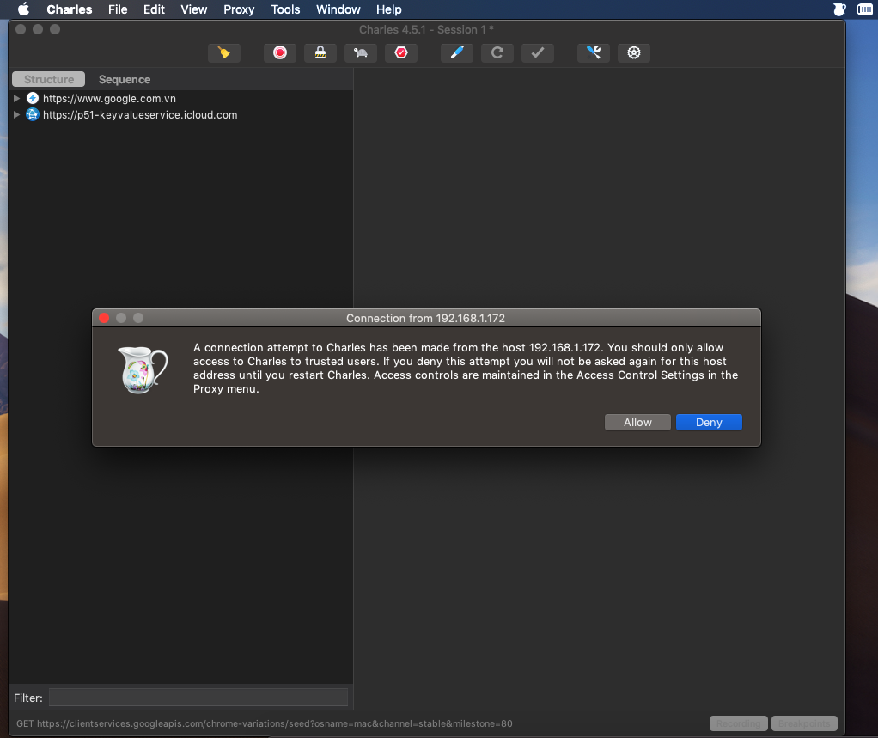
Task: Toggle the Breakpoints status button
Action: tap(804, 723)
